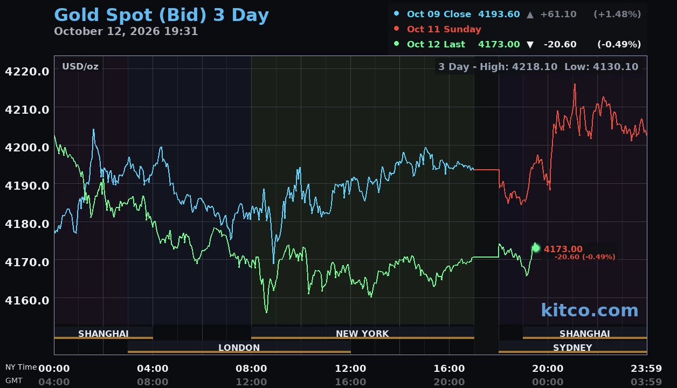The height and width of the screenshot is (388, 677).
Task: Select the LONDON session bar
Action: (239, 348)
